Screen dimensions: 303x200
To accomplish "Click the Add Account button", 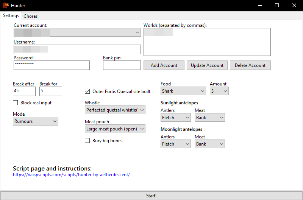I will pyautogui.click(x=164, y=65).
